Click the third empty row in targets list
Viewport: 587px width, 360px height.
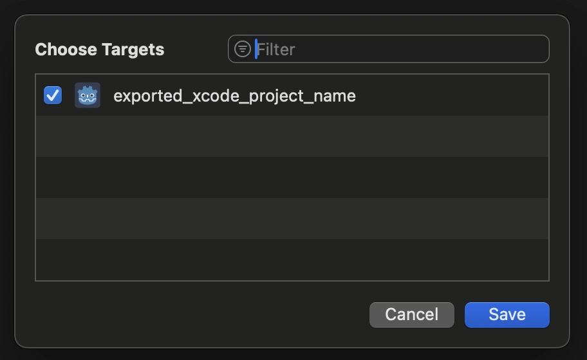coord(292,219)
